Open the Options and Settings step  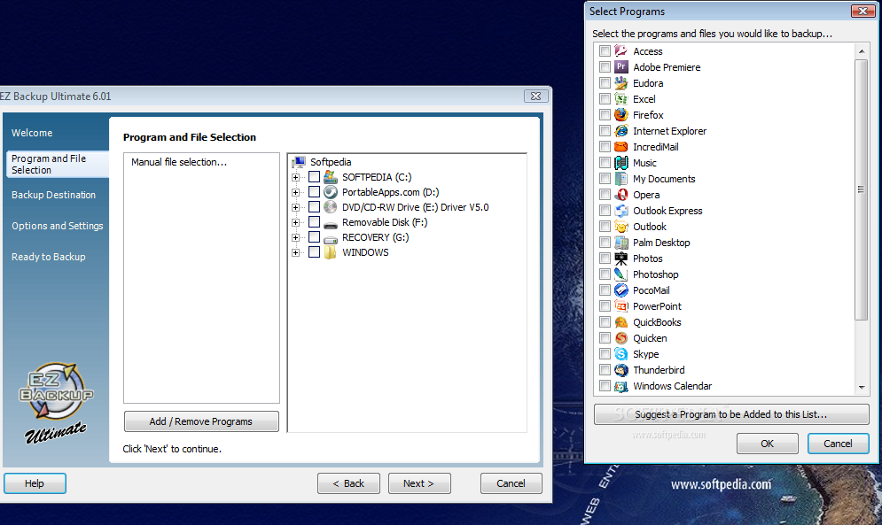[58, 226]
